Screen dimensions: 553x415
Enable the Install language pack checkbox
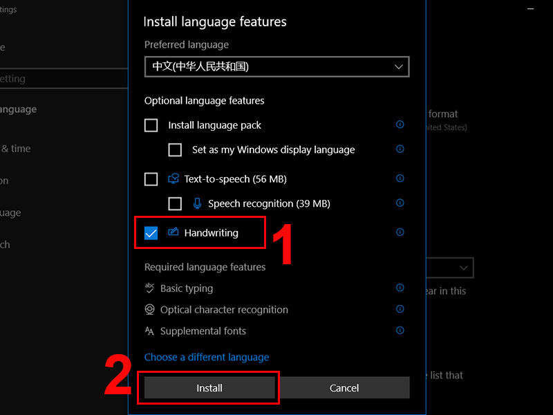tap(151, 125)
